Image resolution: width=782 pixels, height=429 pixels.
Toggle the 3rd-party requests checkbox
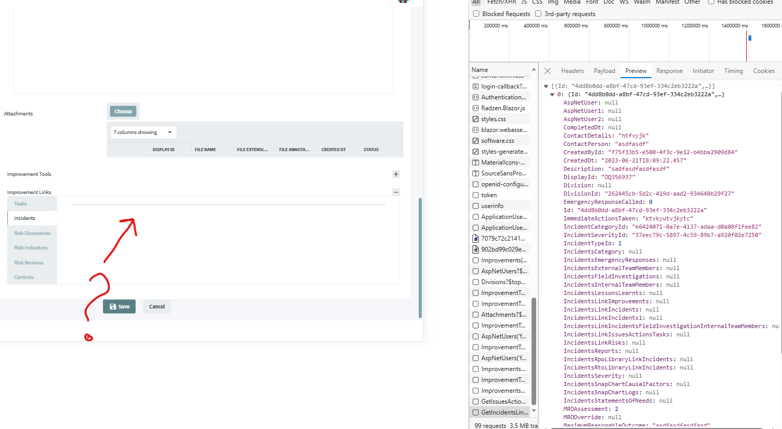click(538, 14)
